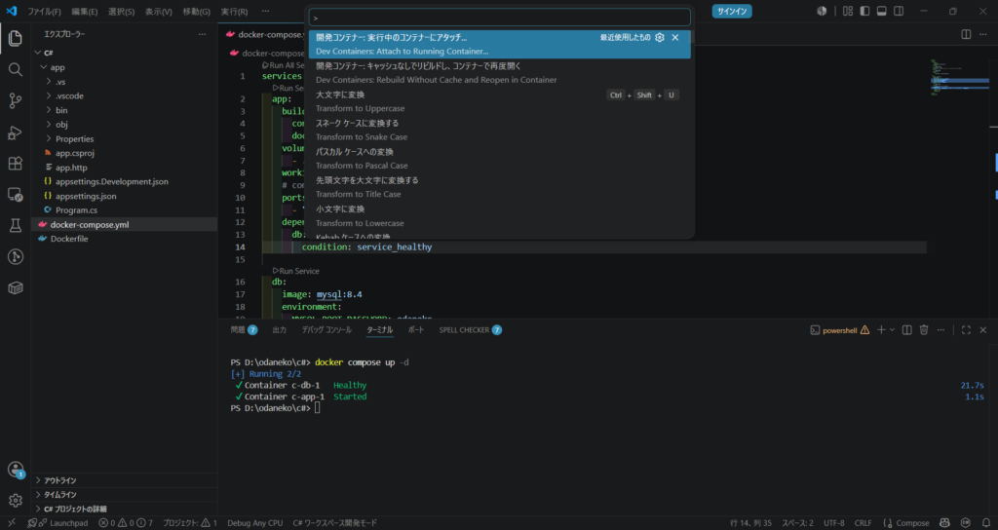Switch to the ポート panel tab
The height and width of the screenshot is (530, 998).
tap(415, 329)
